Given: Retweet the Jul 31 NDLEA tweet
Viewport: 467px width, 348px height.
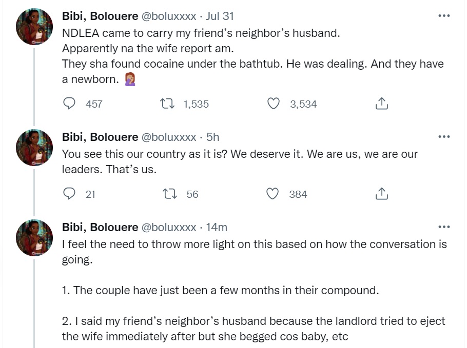Looking at the screenshot, I should 167,104.
